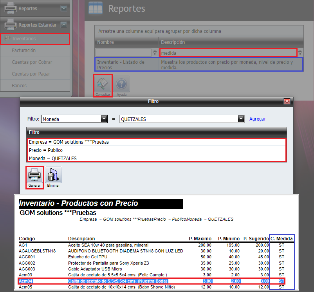Click the Consultar magnifier icon
This screenshot has width=314, height=292.
tap(103, 83)
